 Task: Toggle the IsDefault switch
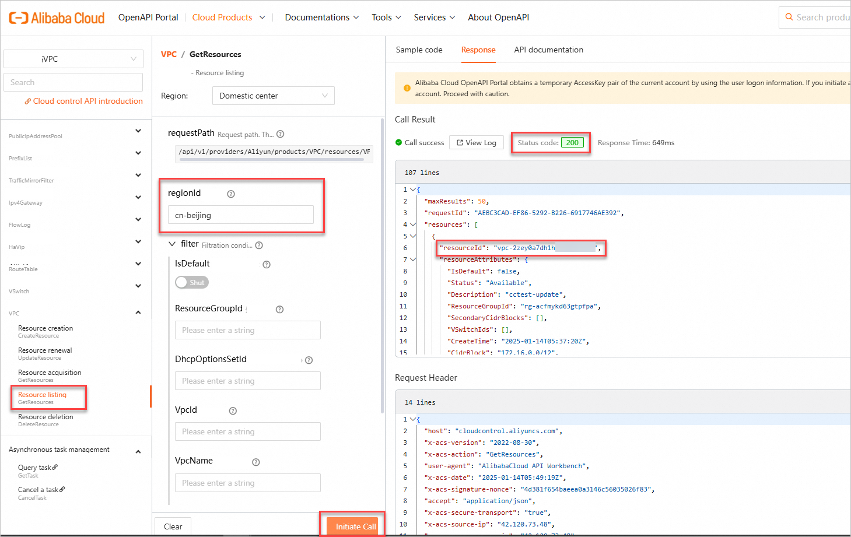tap(191, 282)
